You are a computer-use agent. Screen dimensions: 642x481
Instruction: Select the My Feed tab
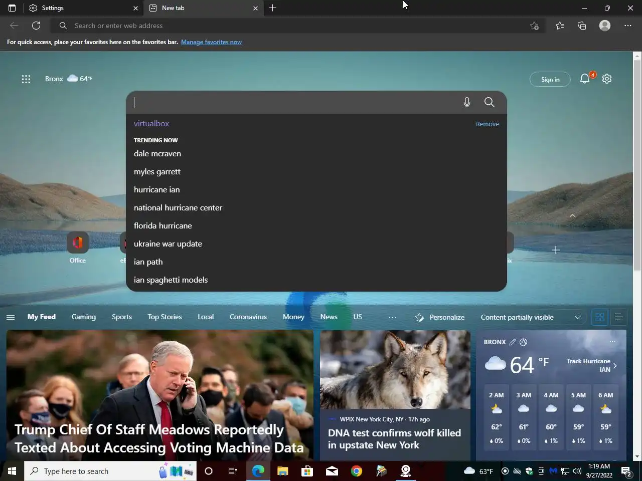click(42, 317)
